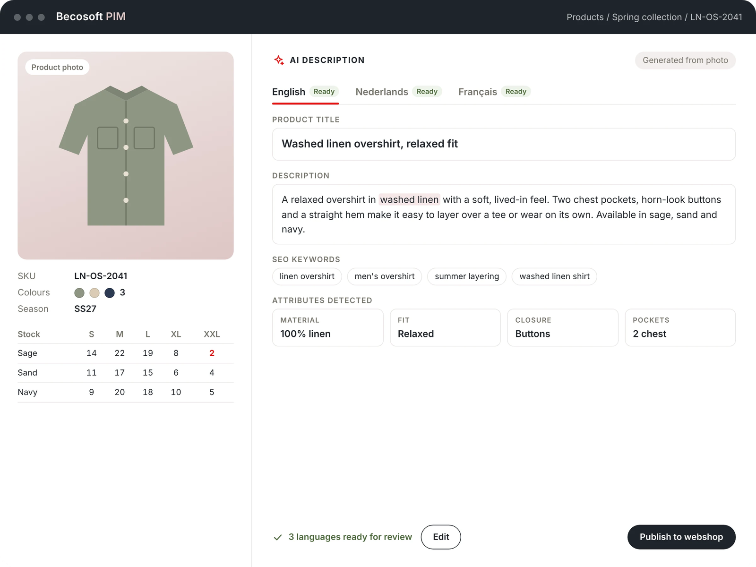756x567 pixels.
Task: Click the Becosoft PIM title
Action: pos(91,17)
